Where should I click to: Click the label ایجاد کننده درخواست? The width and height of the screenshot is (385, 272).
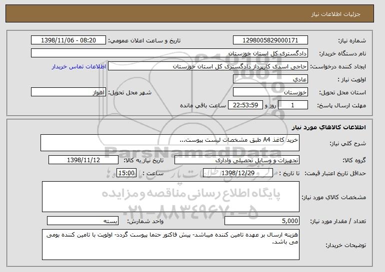point(338,67)
